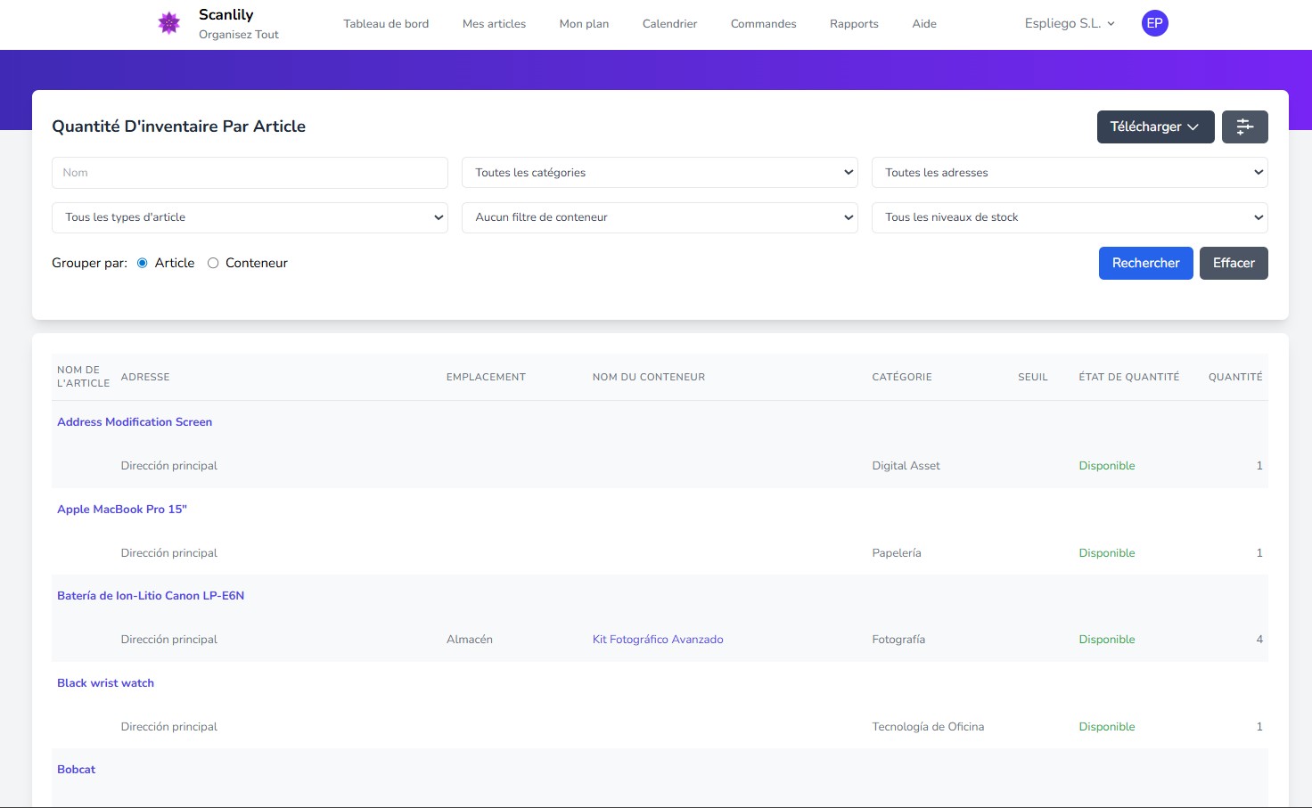
Task: Click the Adresse column header
Action: click(x=145, y=377)
